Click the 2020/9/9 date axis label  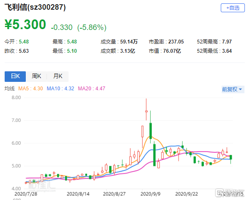[x=151, y=194]
